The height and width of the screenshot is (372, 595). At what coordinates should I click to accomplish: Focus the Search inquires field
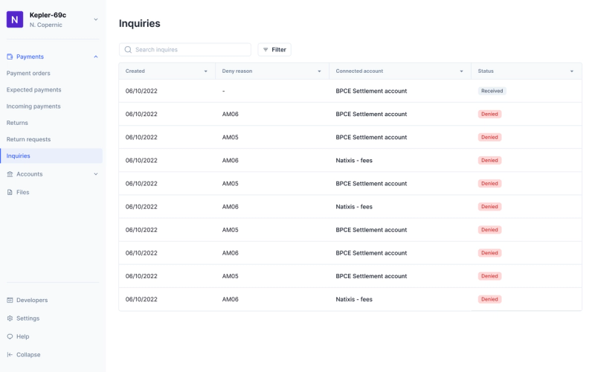click(x=185, y=50)
